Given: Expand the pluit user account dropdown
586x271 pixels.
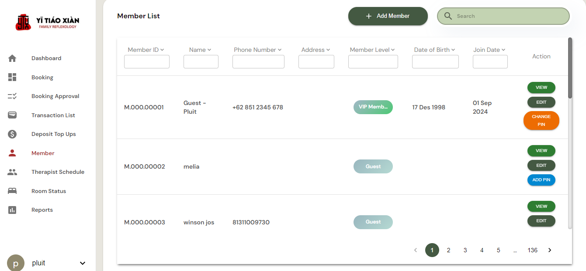Looking at the screenshot, I should click(83, 263).
